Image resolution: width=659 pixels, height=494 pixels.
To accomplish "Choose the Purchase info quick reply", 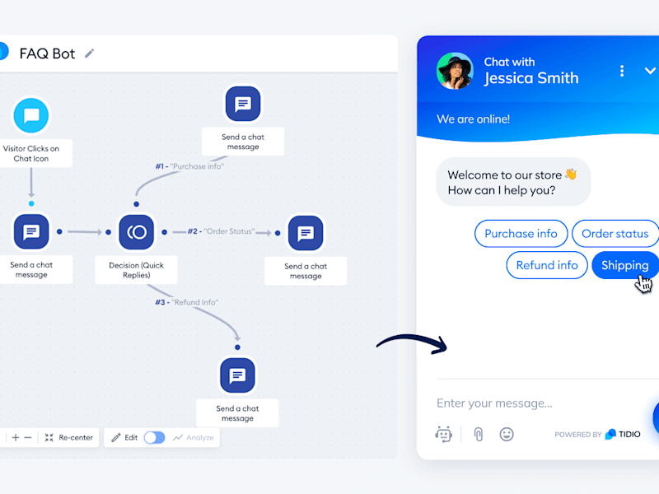I will (x=521, y=234).
